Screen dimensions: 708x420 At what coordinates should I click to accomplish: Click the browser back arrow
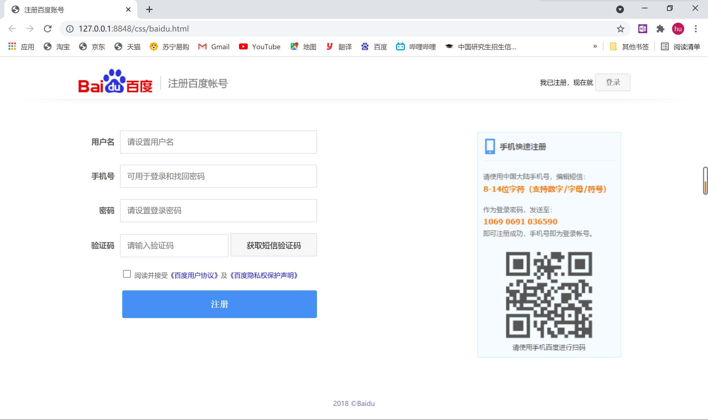tap(12, 28)
